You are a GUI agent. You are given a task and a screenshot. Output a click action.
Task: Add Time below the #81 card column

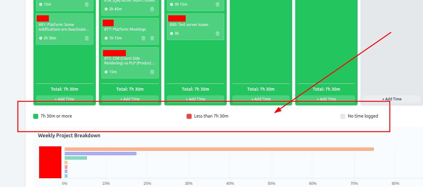[64, 99]
